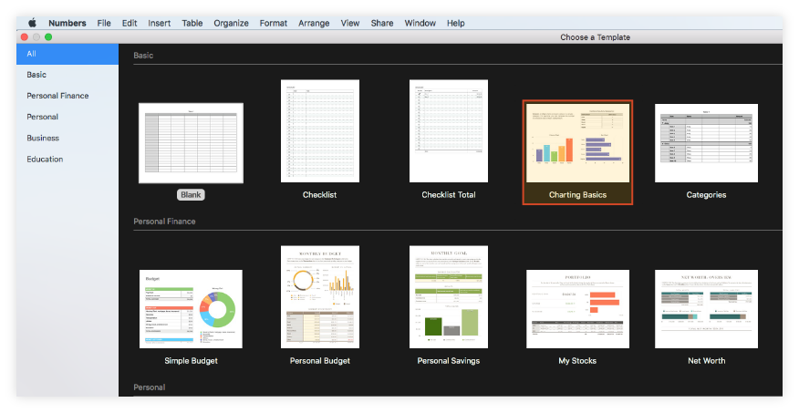Screen dimensions: 799x413
Task: Open the Net Worth template
Action: 706,308
